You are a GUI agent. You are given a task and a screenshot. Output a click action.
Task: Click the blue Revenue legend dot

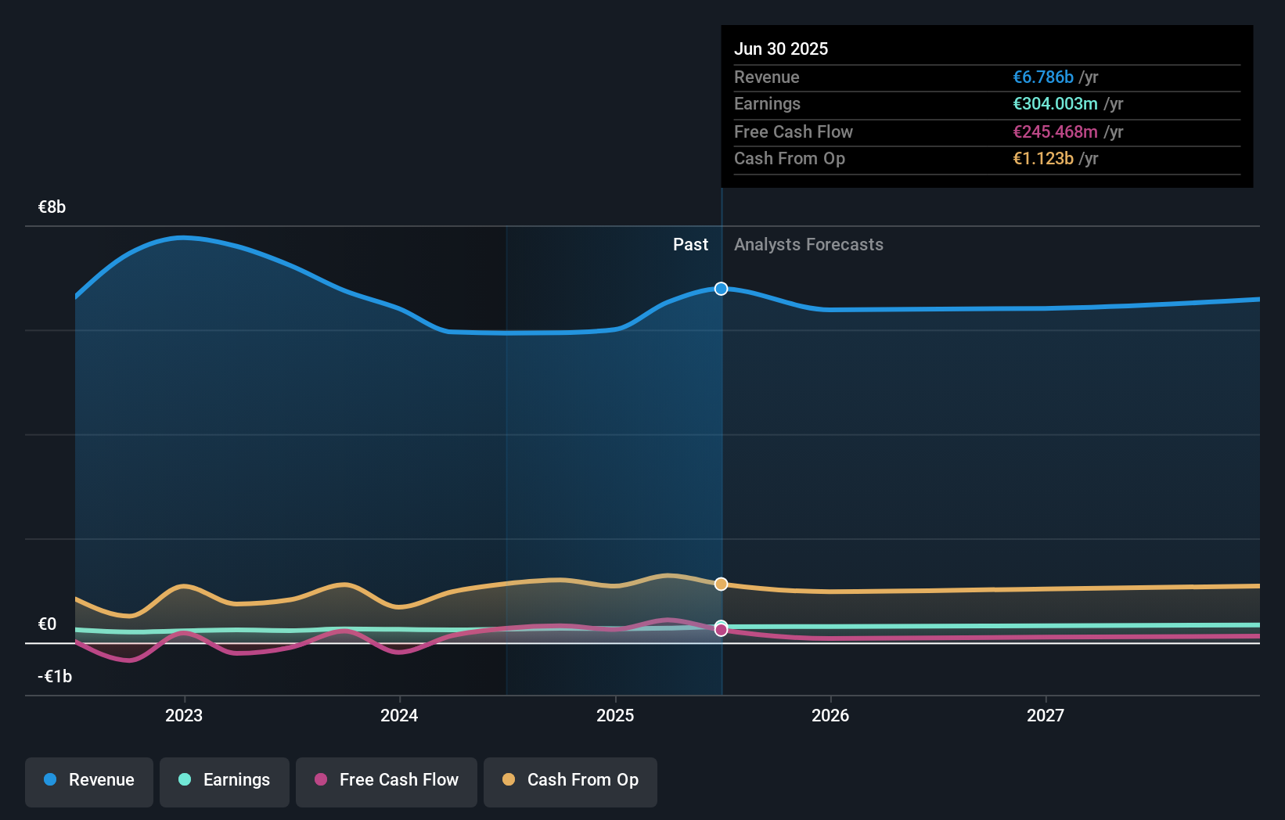point(52,780)
